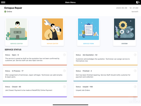
Task: Click 'Unpaid Job Orders' description
Action: (x=83, y=90)
